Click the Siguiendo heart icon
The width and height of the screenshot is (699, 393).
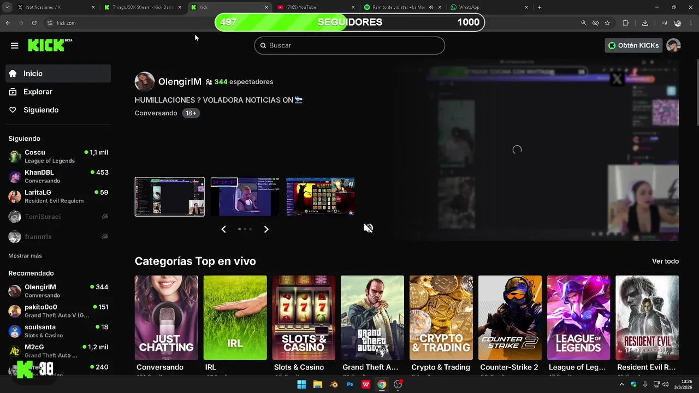click(x=13, y=110)
